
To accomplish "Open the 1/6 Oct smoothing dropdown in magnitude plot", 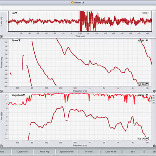I will pos(143,138).
